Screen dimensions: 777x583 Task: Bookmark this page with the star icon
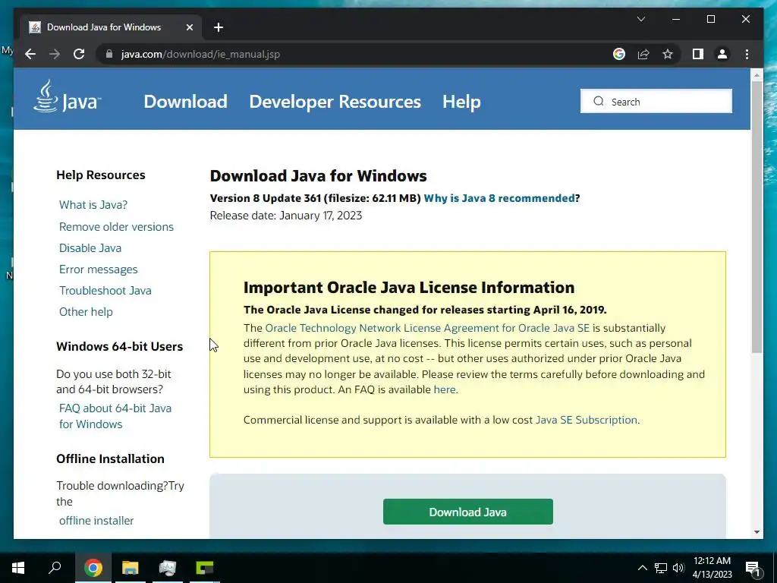click(668, 54)
